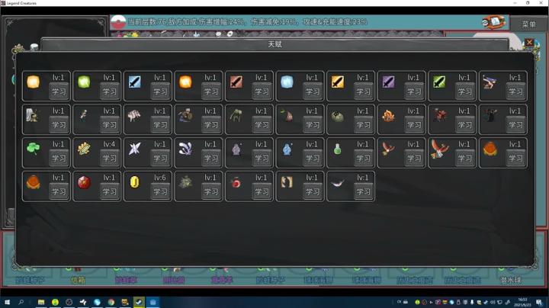Image resolution: width=549 pixels, height=308 pixels.
Task: Select the red apple talent icon
Action: click(236, 182)
